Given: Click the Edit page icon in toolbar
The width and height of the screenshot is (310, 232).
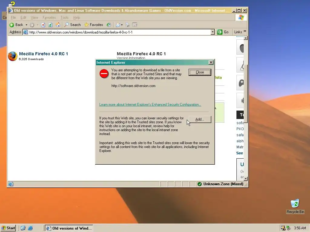Looking at the screenshot, I should 135,25.
